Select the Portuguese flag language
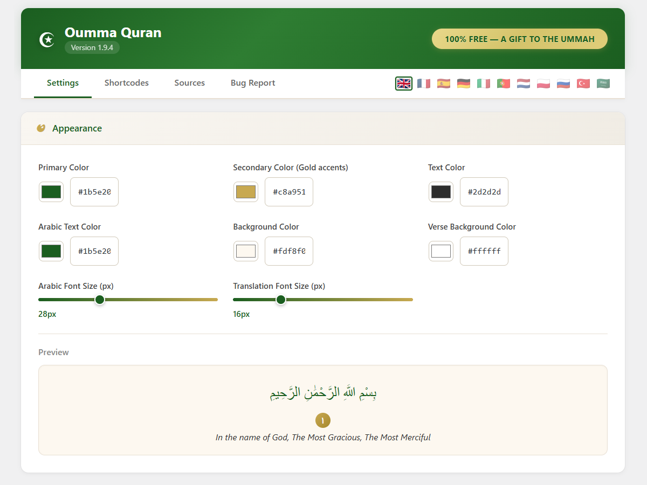 pos(504,84)
